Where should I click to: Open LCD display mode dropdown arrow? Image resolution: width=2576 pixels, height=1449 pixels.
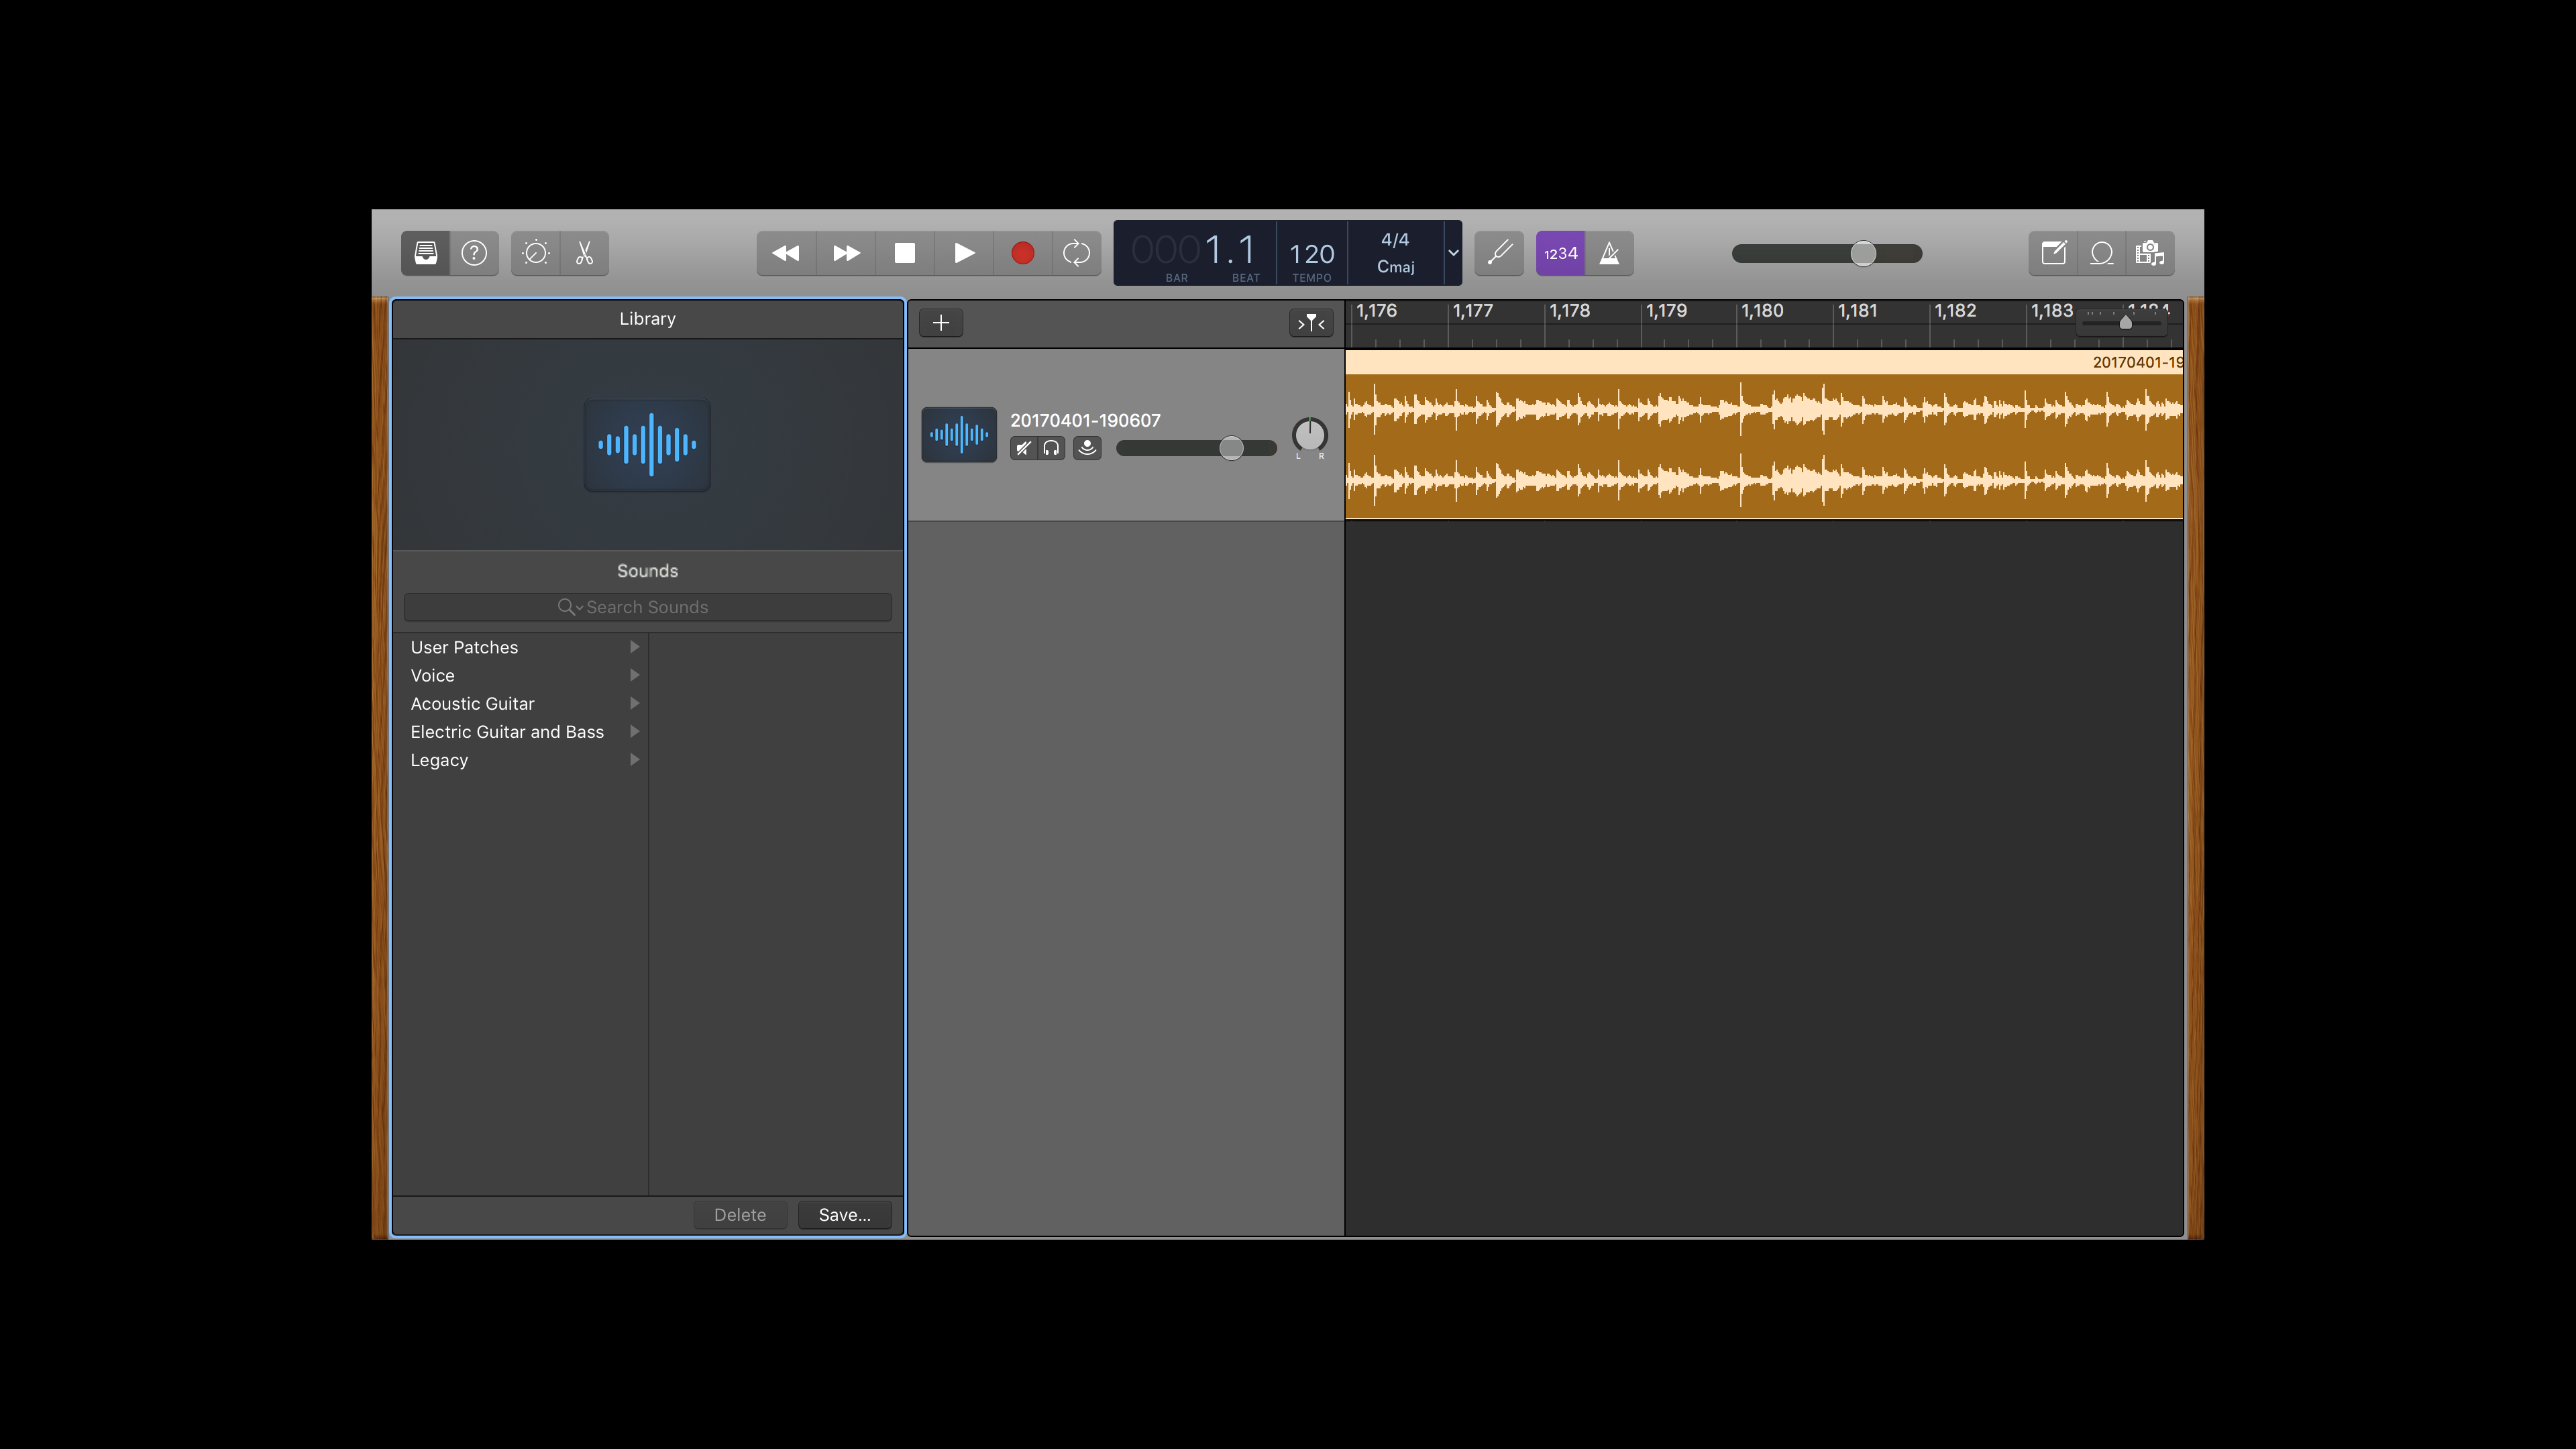[x=1453, y=253]
